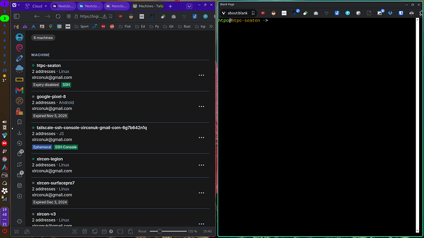
Task: Open the IMDb web panel in sidebar
Action: 20,80
